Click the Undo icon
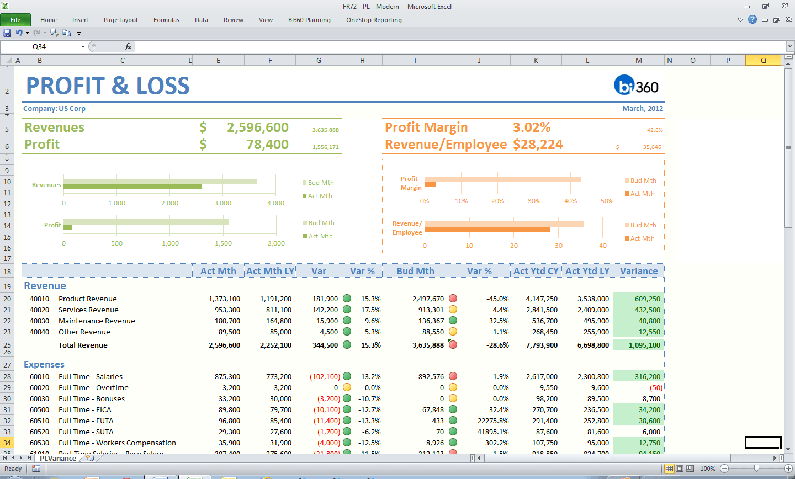This screenshot has height=479, width=795. coord(19,33)
